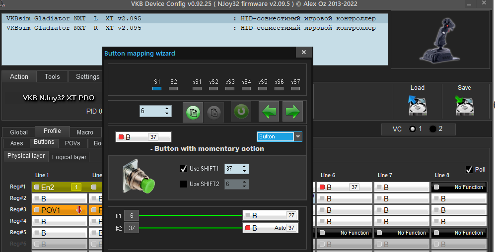Click the copy button in mapping wizard
Screen dimensions: 495x252
coord(193,112)
